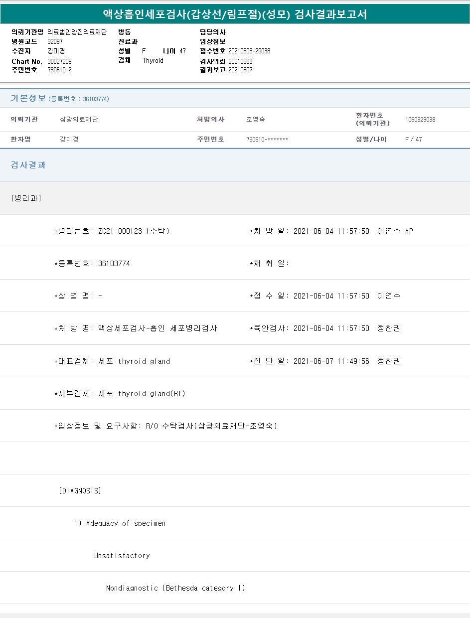Click the patient number 1060329038
Image resolution: width=470 pixels, height=618 pixels.
pos(420,120)
